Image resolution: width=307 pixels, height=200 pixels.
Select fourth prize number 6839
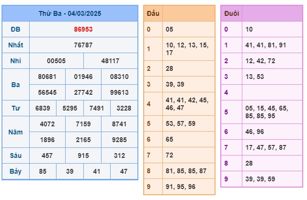point(43,108)
